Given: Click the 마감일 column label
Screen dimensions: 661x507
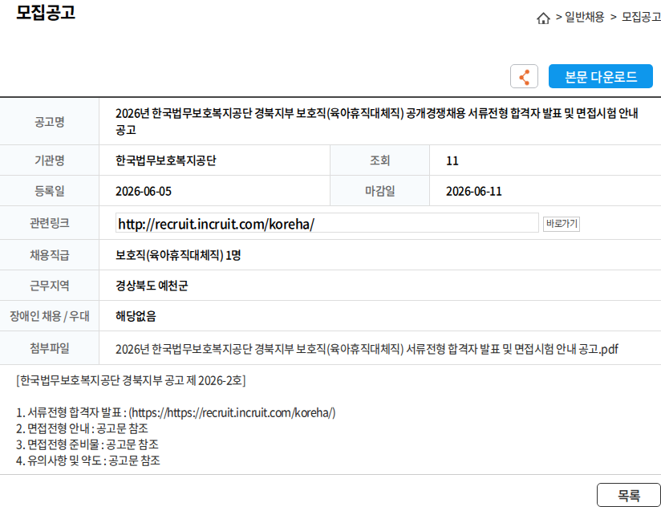Looking at the screenshot, I should pos(379,192).
